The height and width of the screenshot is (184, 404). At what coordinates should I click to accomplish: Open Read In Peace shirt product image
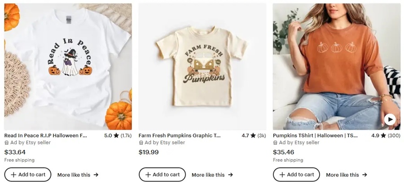pos(68,67)
